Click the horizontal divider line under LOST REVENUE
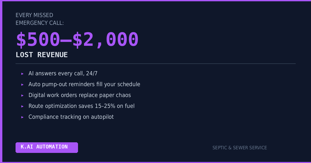This screenshot has height=163, width=311. (155, 64)
